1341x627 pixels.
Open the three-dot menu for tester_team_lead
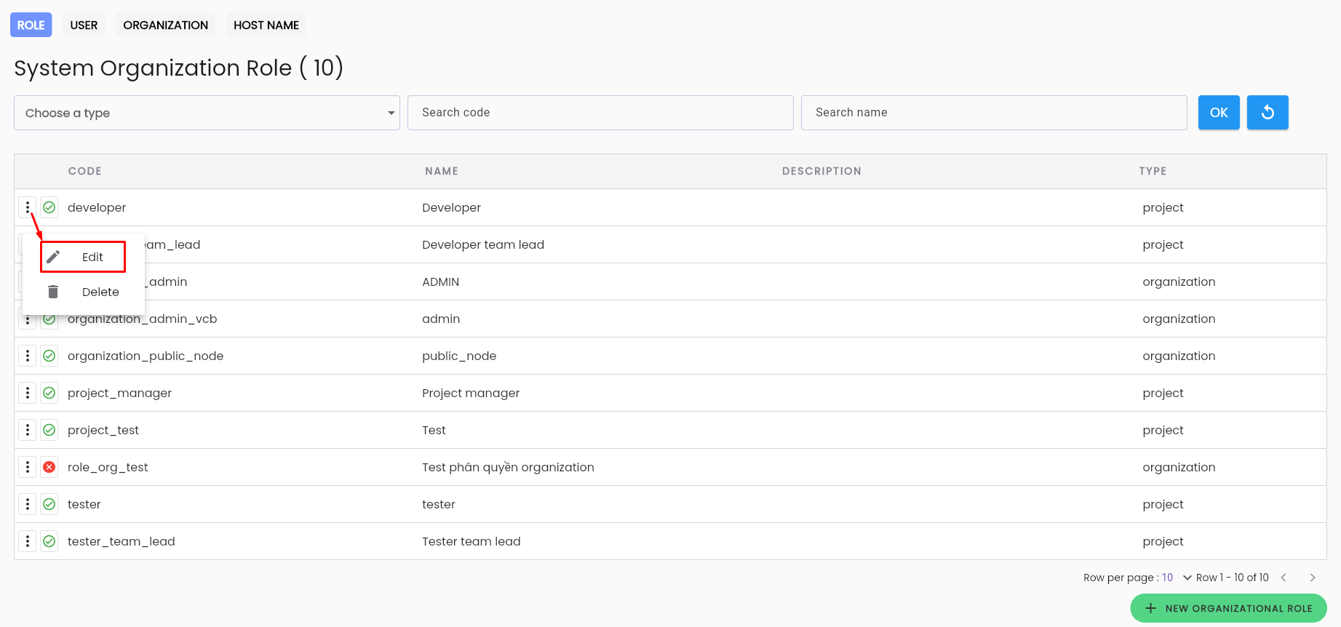(x=28, y=541)
